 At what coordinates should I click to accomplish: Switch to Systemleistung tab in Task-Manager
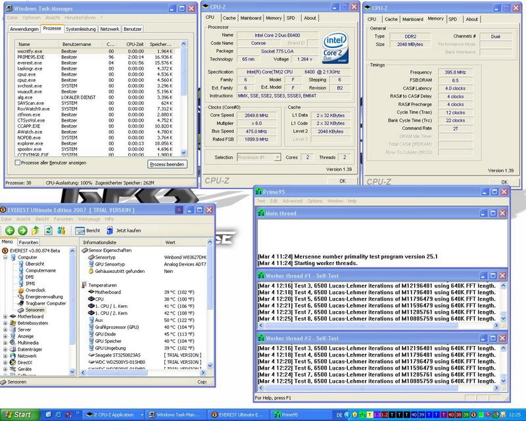[x=80, y=29]
